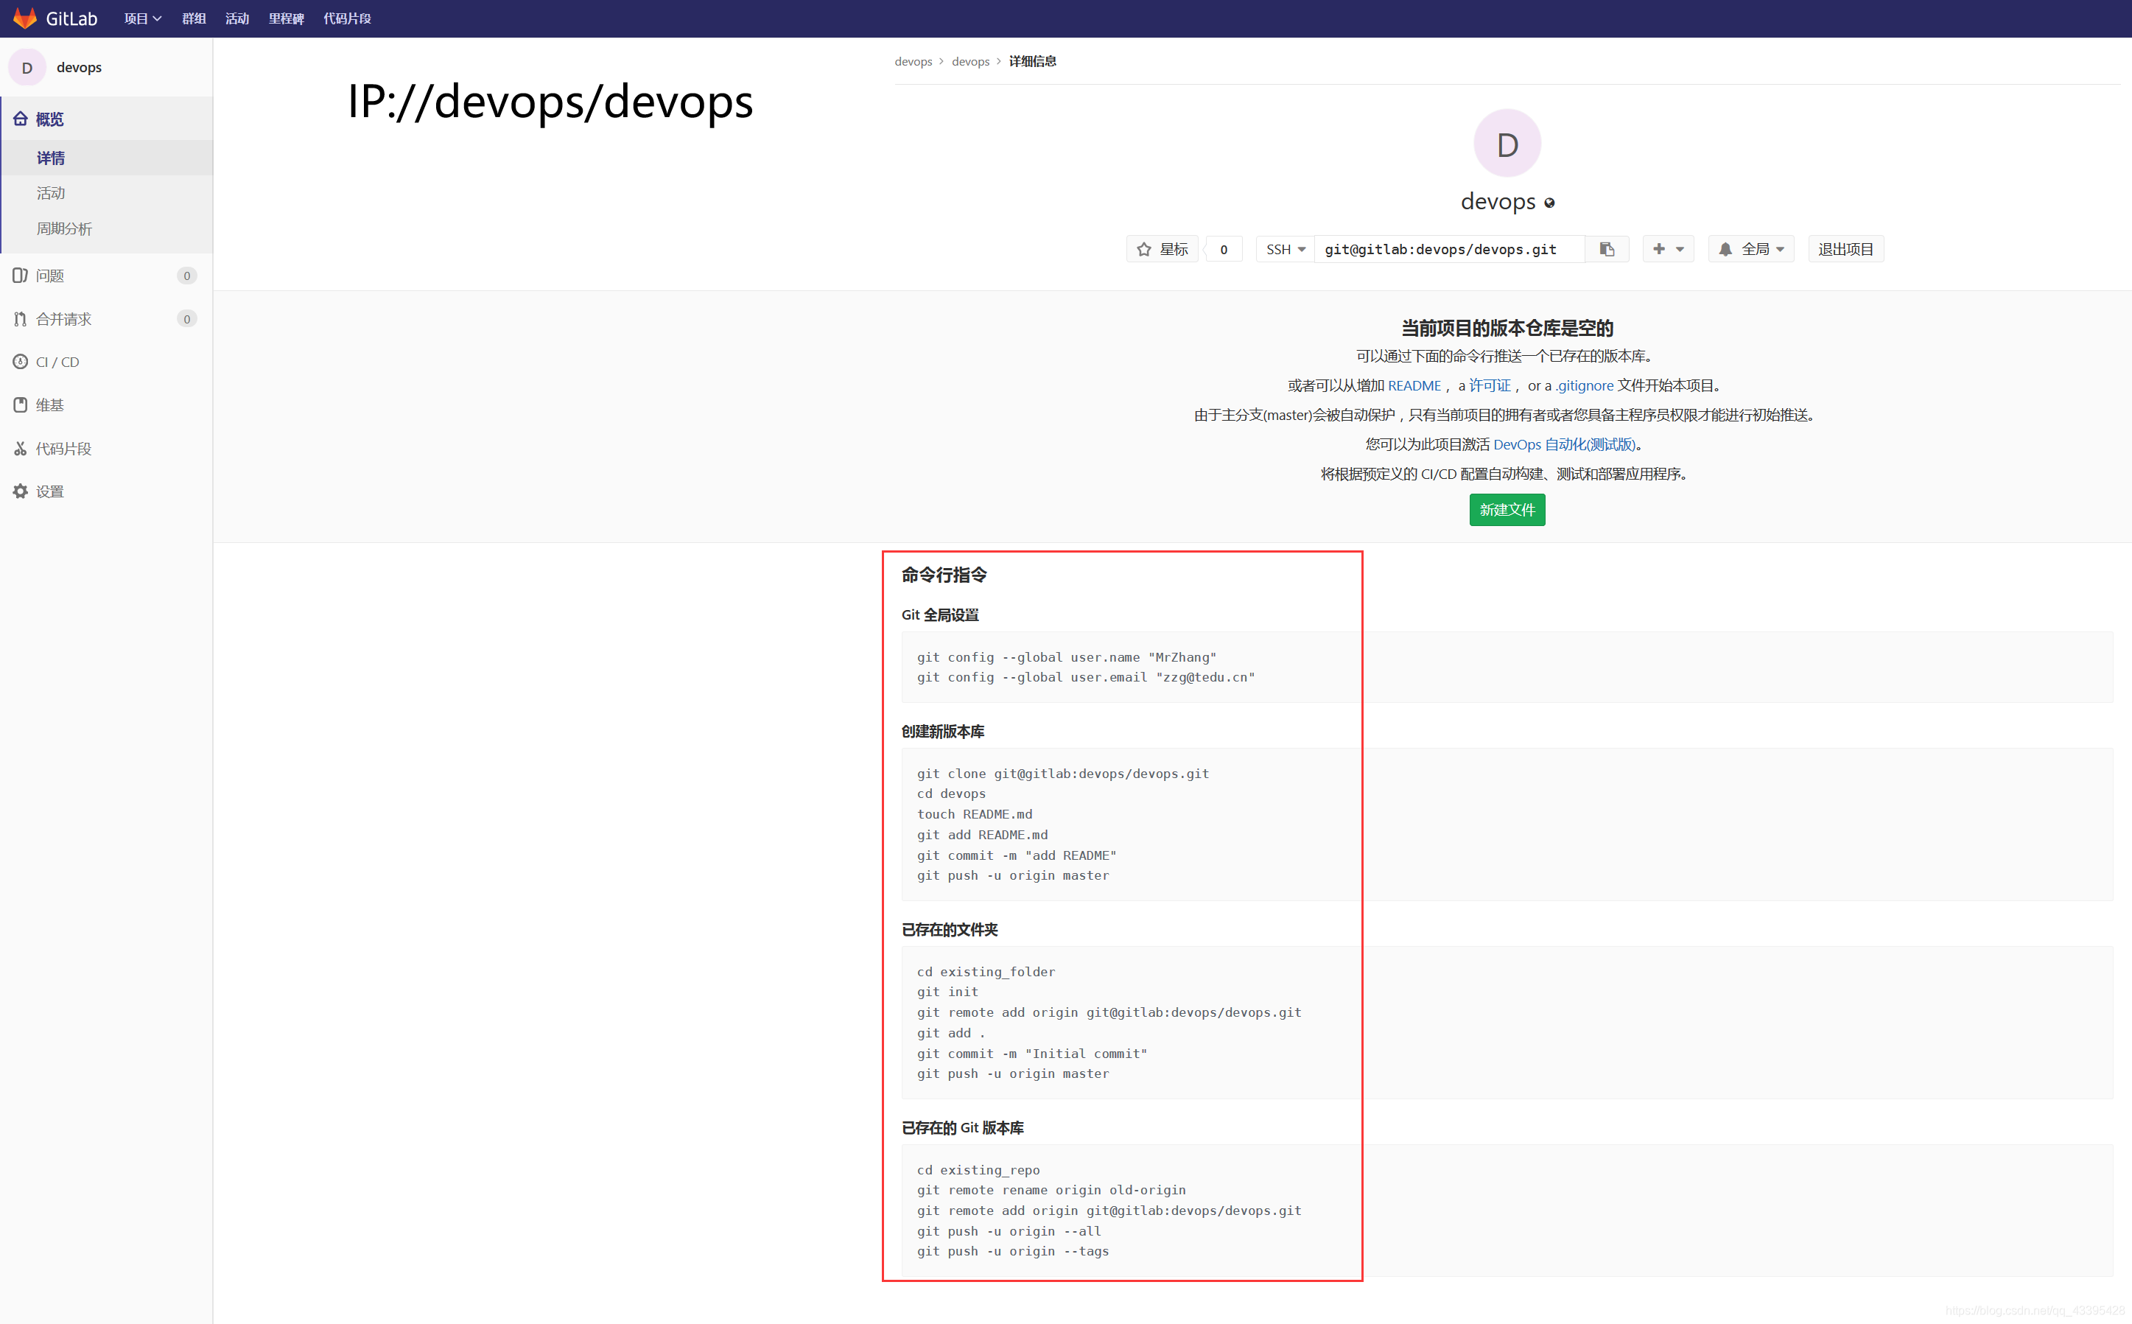
Task: Open the plus create-new dropdown
Action: pos(1668,250)
